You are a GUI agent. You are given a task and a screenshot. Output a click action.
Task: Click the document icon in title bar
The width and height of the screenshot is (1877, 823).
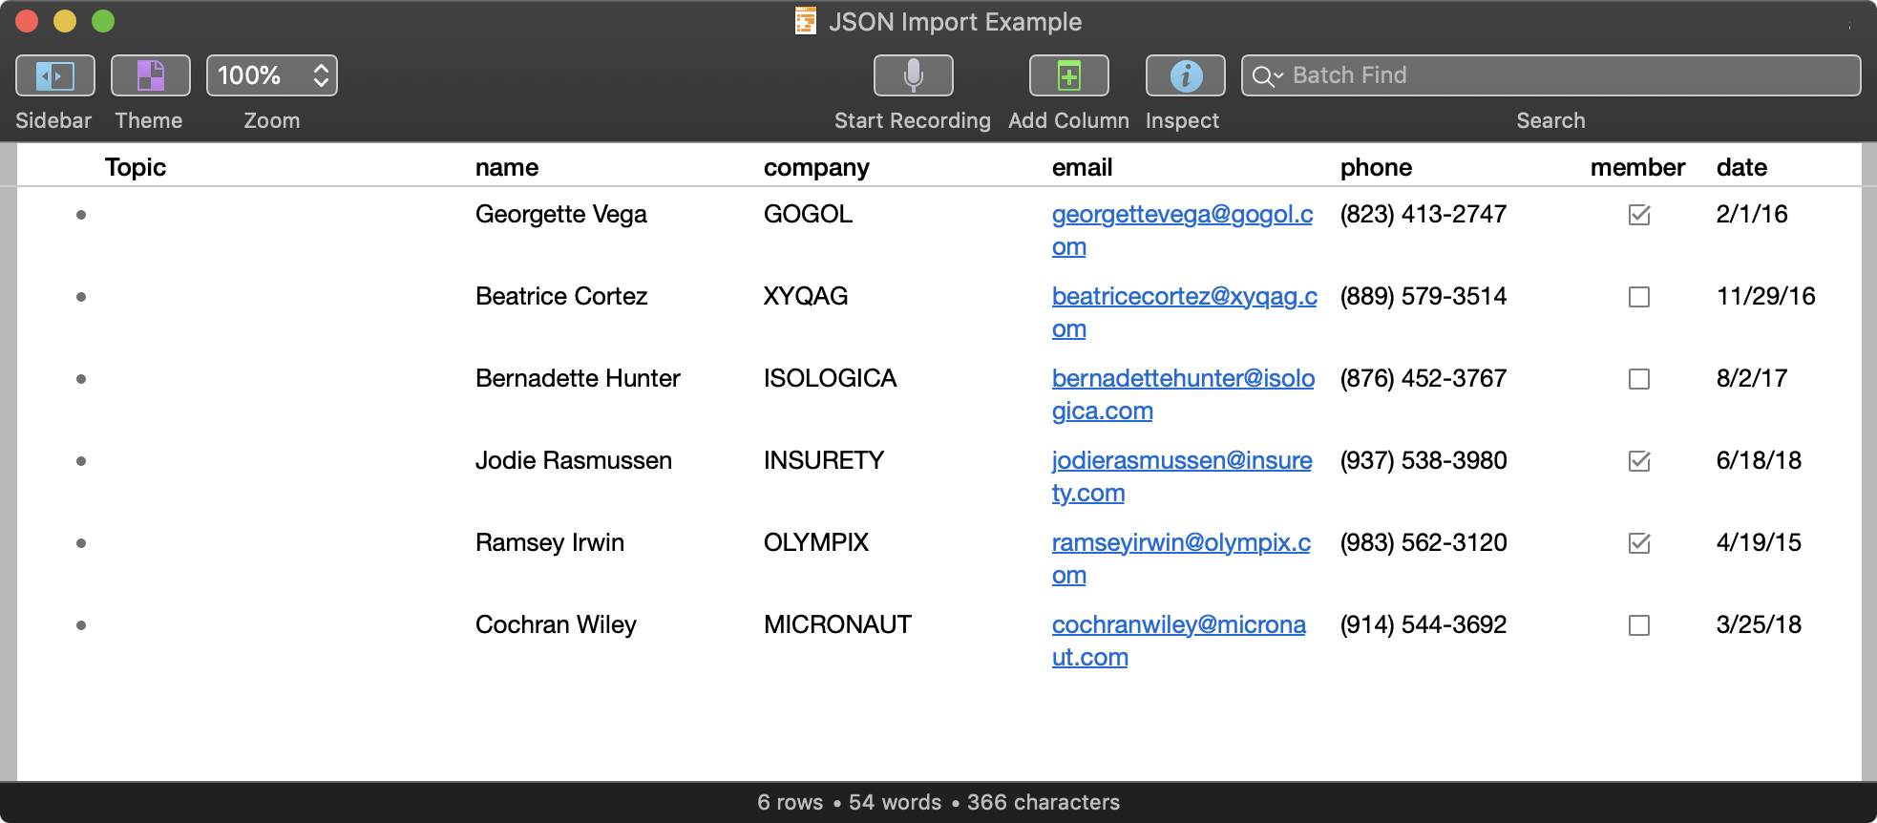click(x=806, y=21)
